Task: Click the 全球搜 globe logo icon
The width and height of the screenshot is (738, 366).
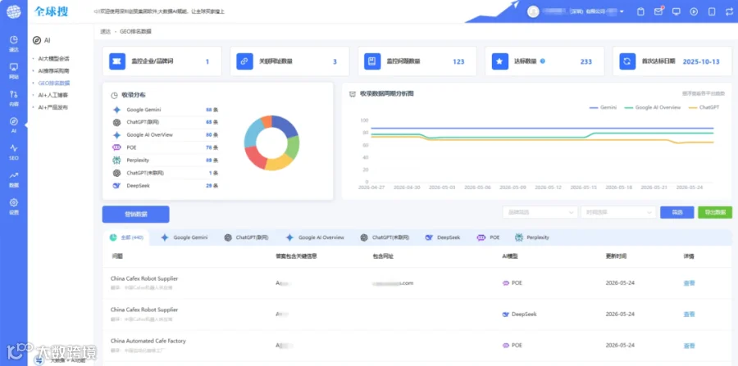Action: tap(14, 11)
